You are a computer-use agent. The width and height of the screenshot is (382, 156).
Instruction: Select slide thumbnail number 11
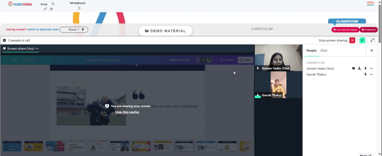(x=227, y=146)
